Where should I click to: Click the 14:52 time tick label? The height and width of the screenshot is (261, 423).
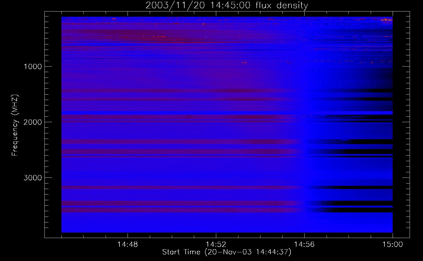[216, 245]
